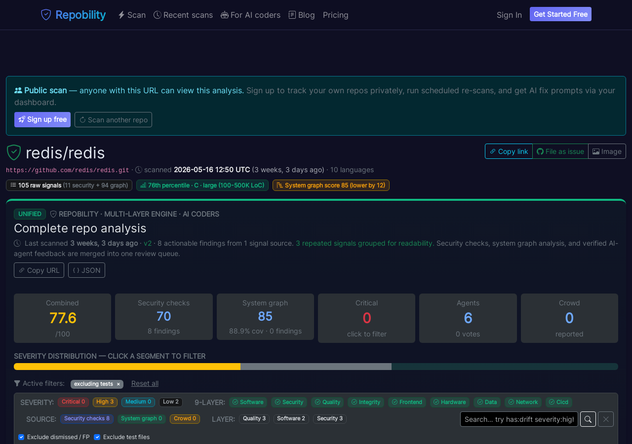Viewport: 632px width, 444px height.
Task: Toggle the Software chip in 9-LAYER row
Action: point(248,402)
